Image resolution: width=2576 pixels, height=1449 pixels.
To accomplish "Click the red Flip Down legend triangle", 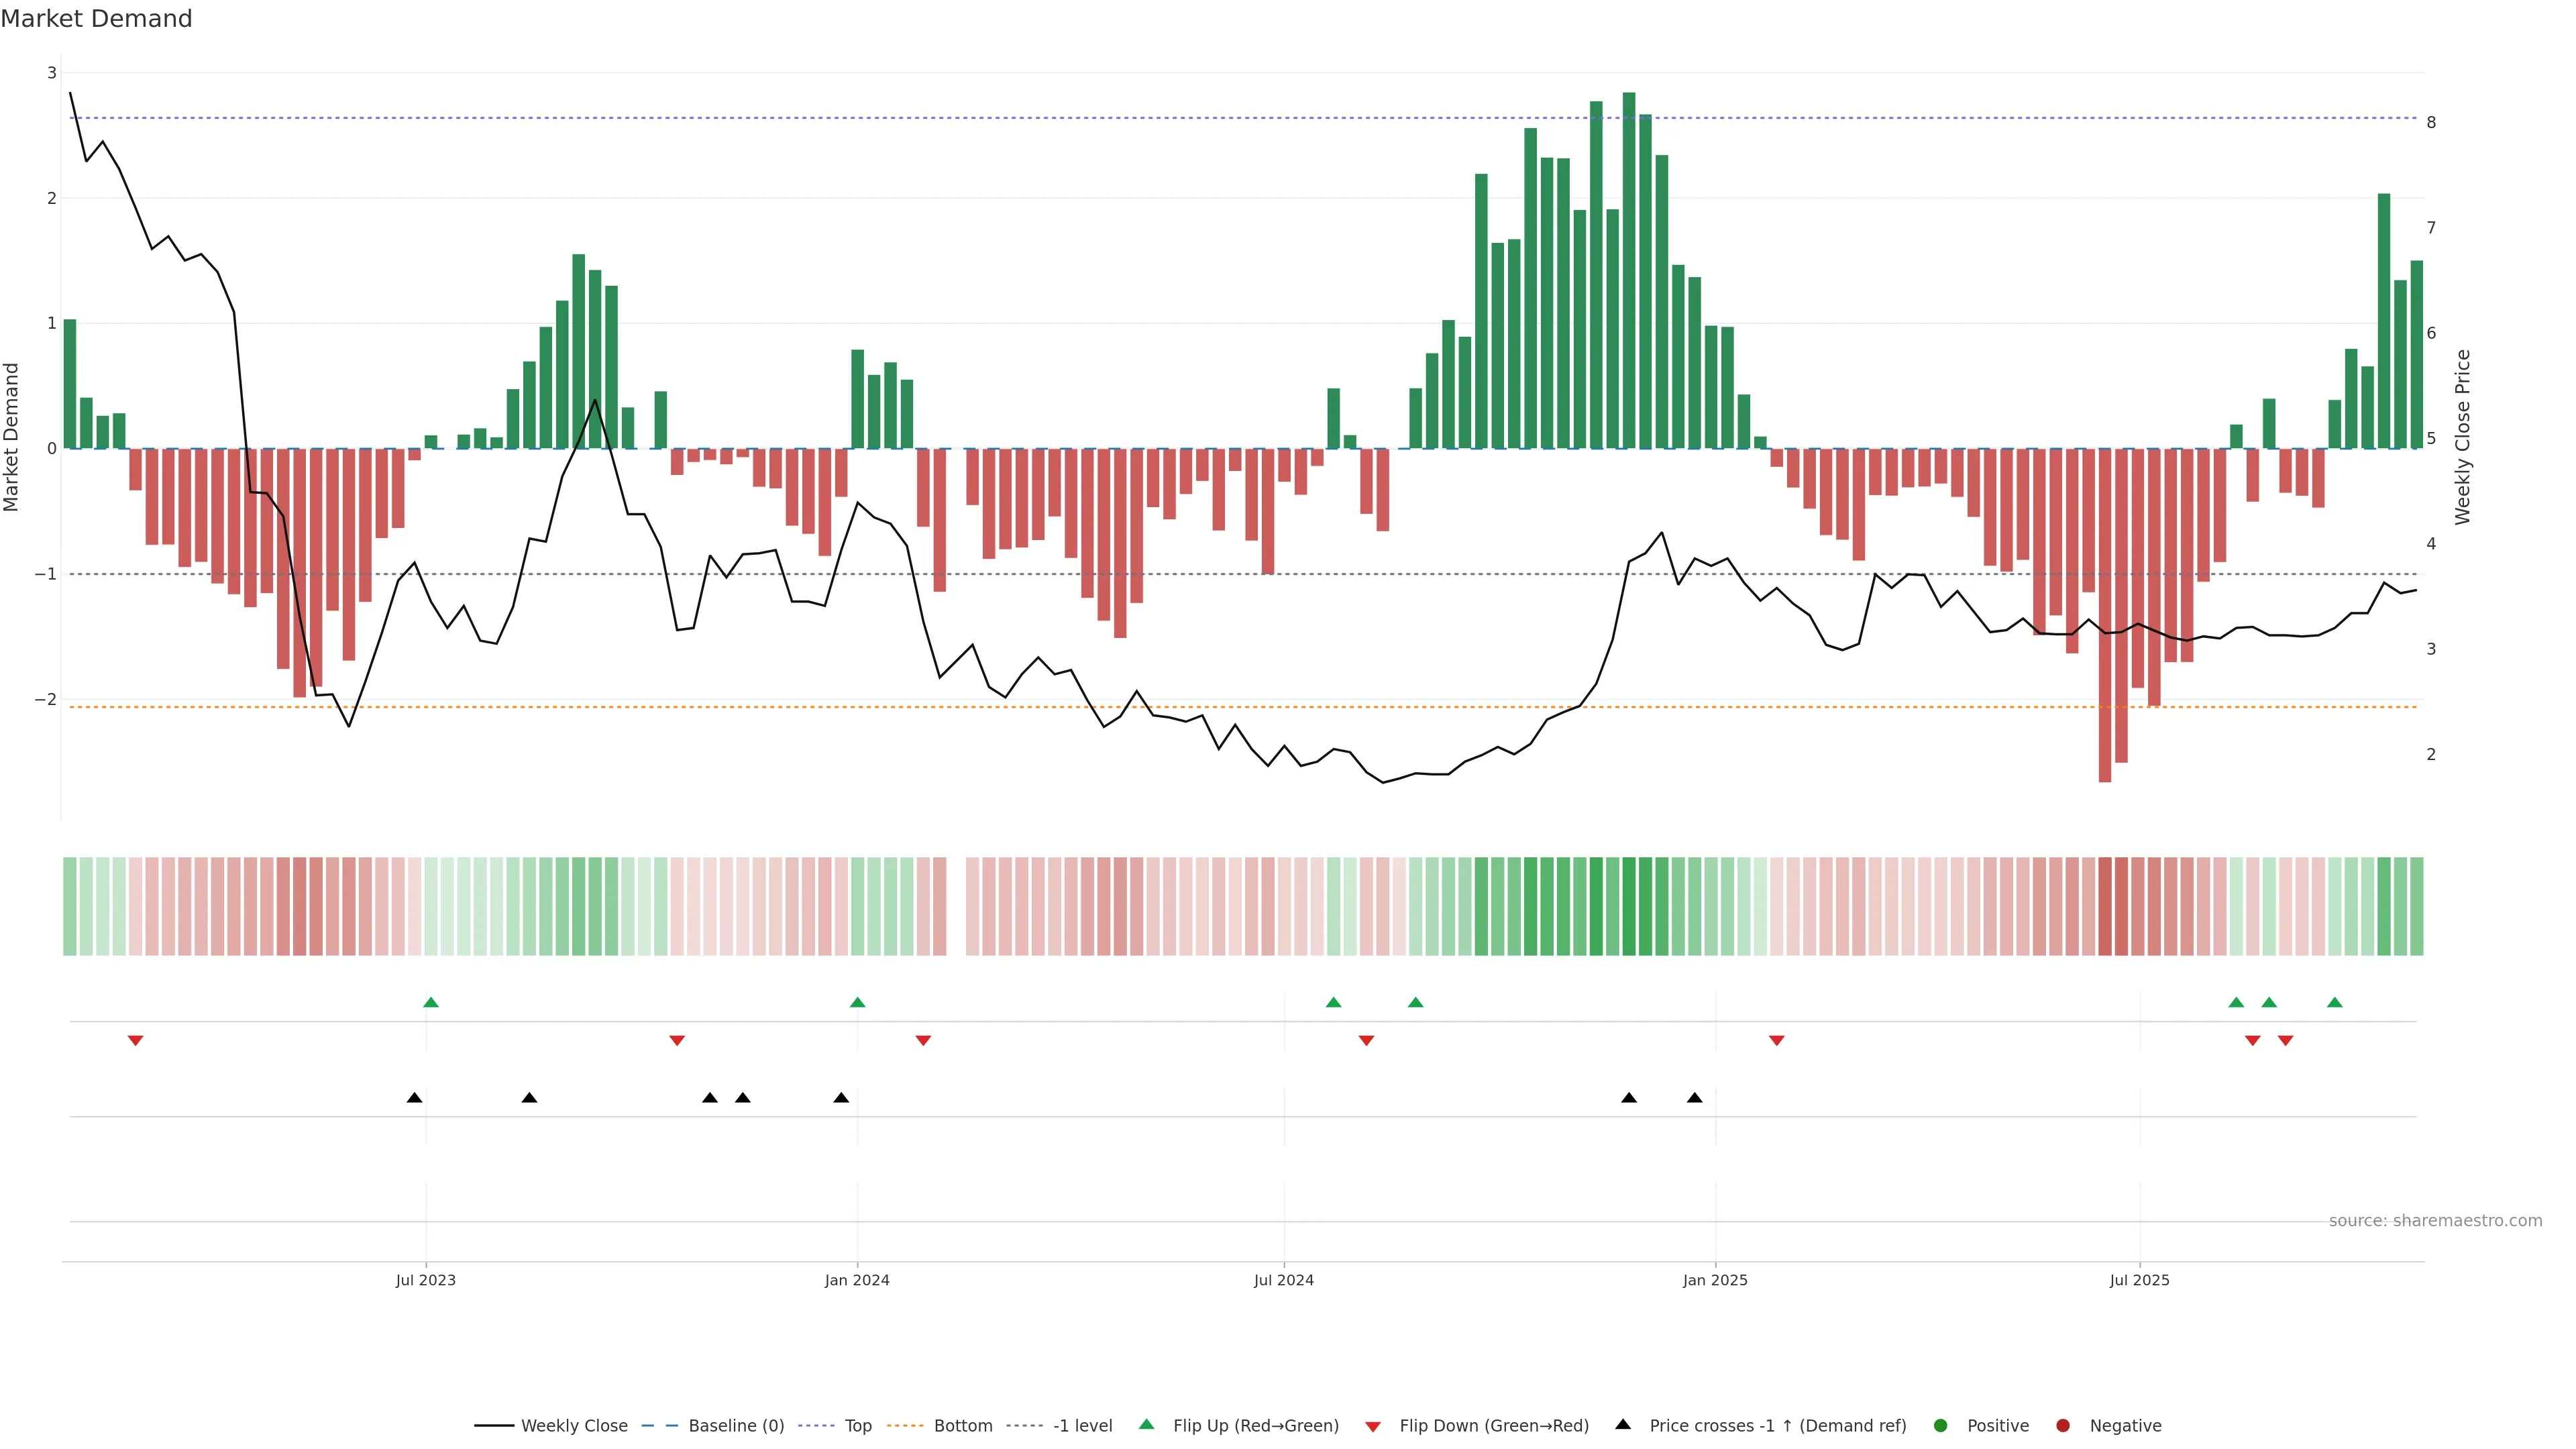I will (x=1372, y=1426).
